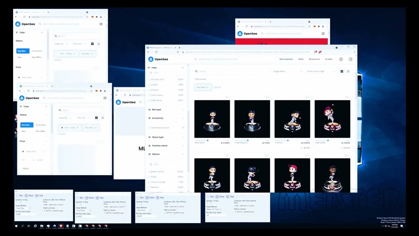Toggle Buy Now status in top-left window
The width and height of the screenshot is (419, 236).
pyautogui.click(x=23, y=51)
